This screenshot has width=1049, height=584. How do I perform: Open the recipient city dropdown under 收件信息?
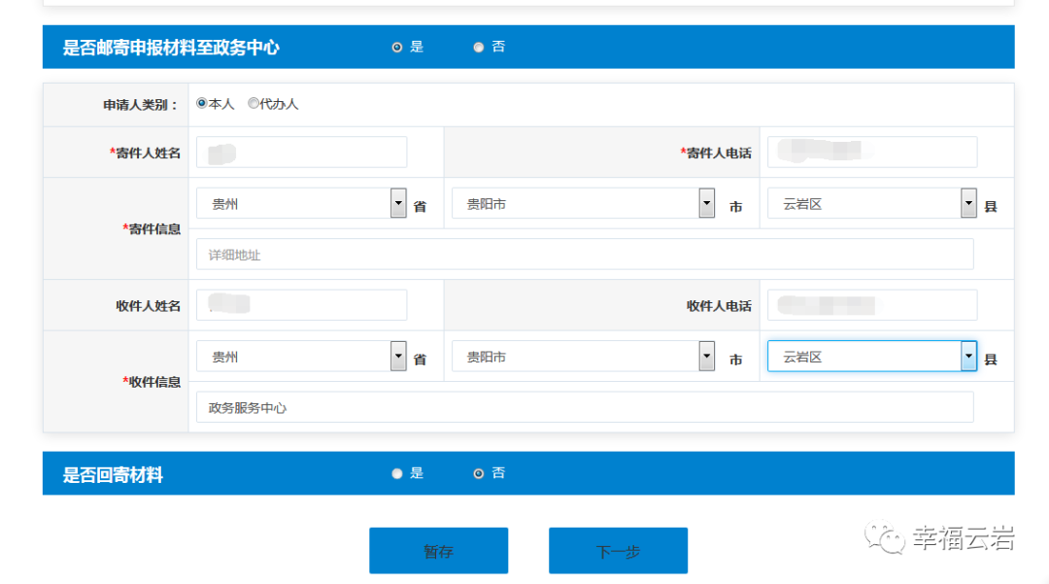706,356
